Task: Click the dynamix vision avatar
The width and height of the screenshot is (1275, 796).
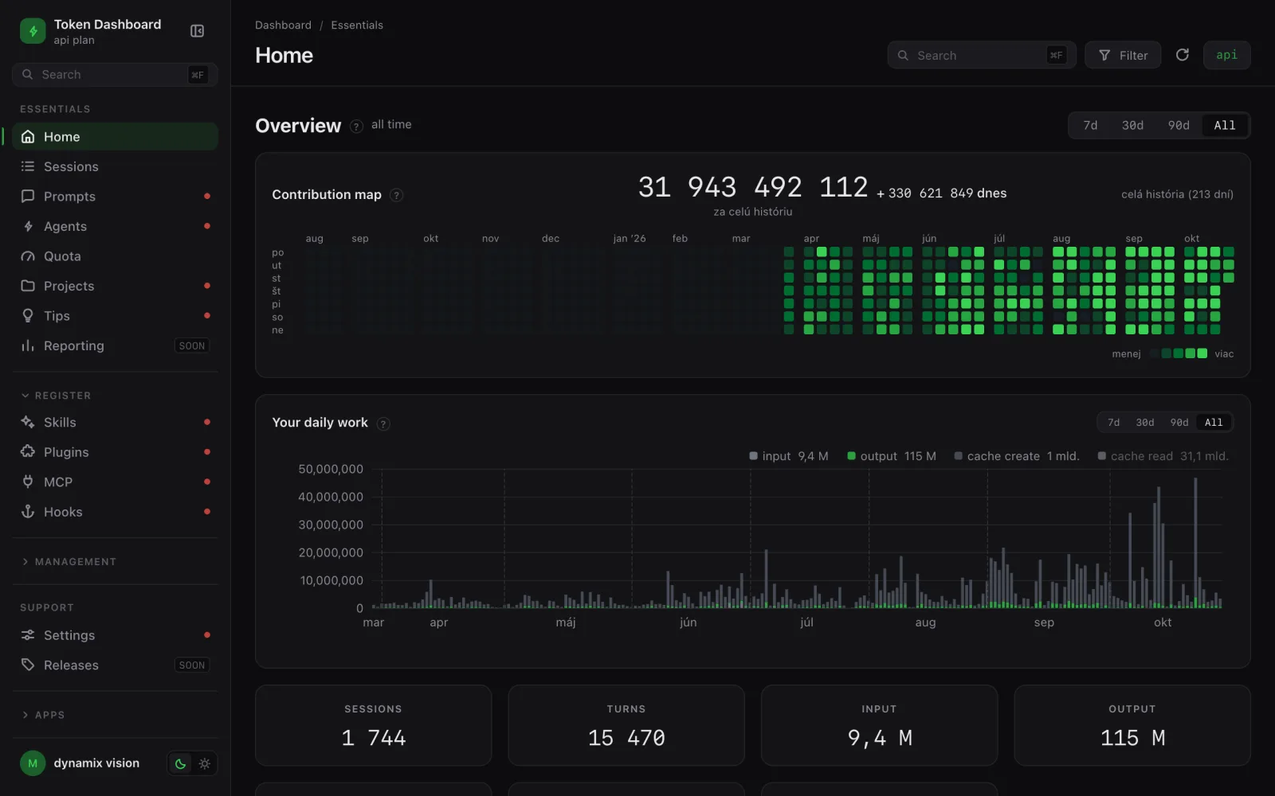Action: (x=33, y=763)
